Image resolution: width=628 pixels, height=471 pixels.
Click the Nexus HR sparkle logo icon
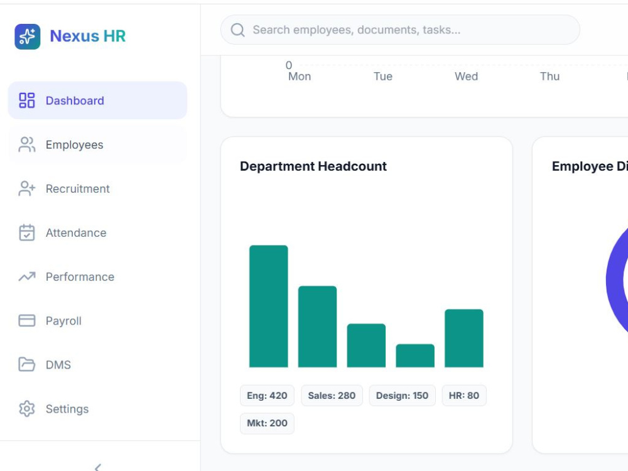pos(27,36)
